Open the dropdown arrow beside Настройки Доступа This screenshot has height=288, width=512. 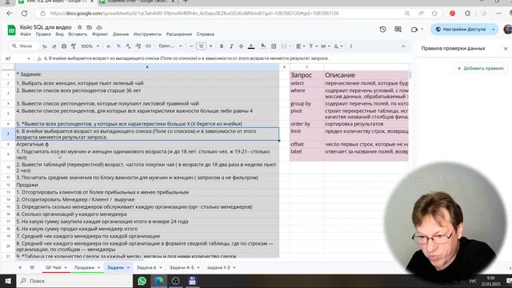pos(494,30)
